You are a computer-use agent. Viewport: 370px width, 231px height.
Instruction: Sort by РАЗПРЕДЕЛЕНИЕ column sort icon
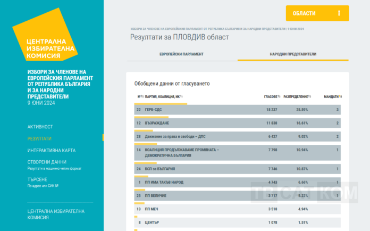[x=310, y=96]
